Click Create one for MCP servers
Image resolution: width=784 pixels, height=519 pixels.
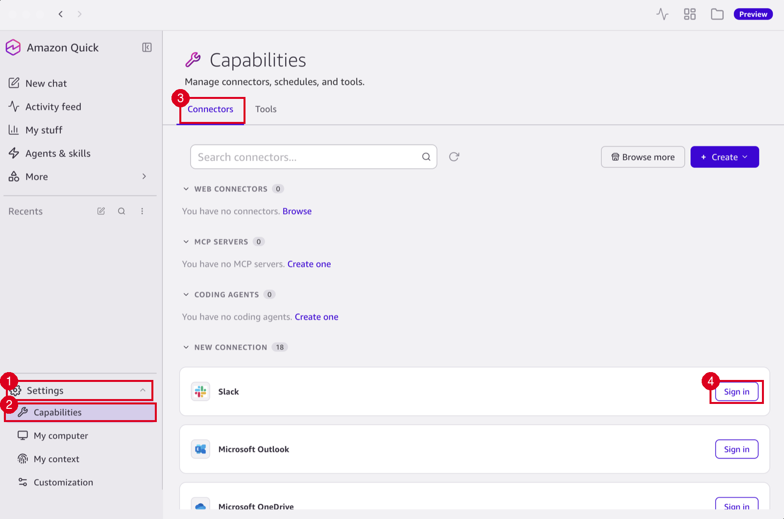coord(309,264)
